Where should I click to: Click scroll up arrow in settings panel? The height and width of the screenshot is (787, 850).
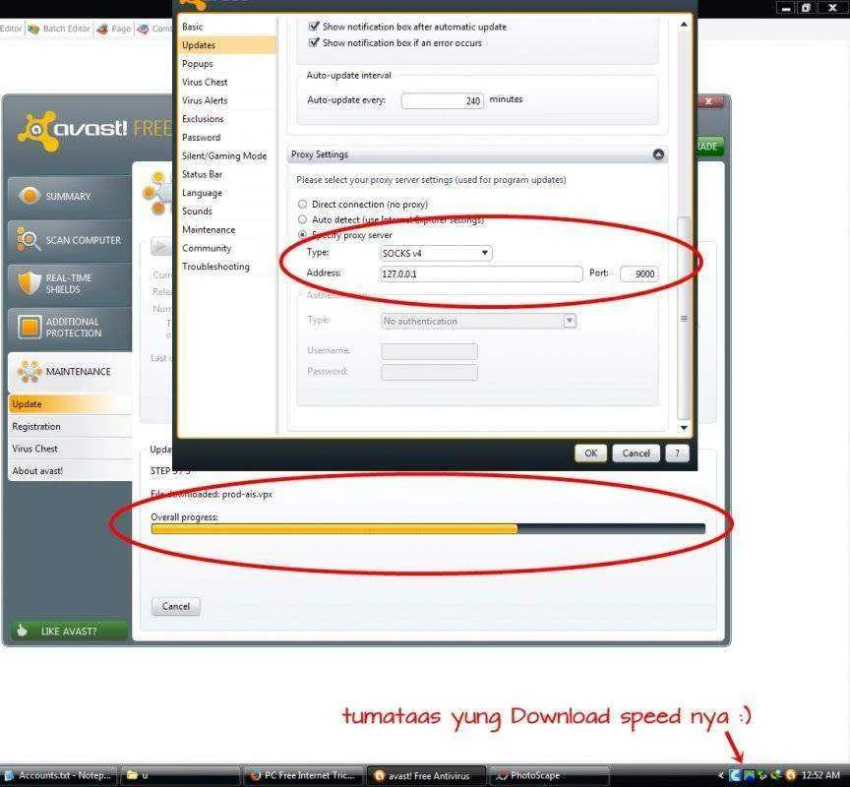click(x=684, y=25)
